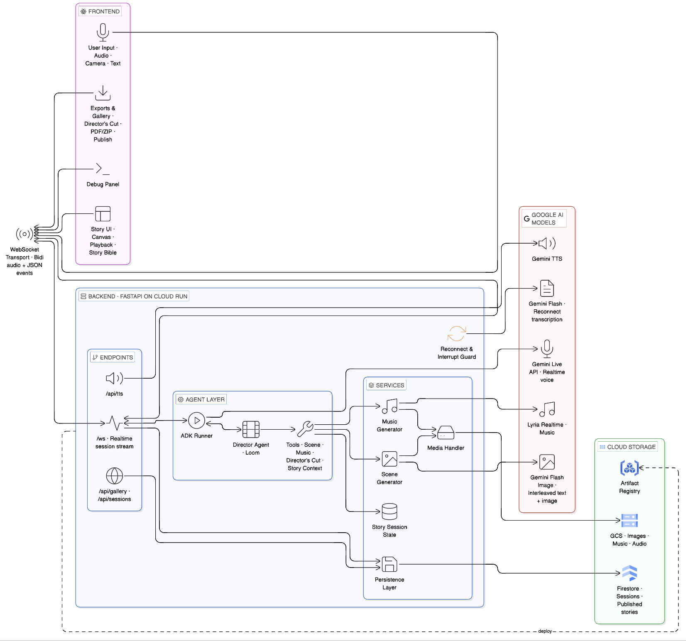Click the Debug Panel terminal icon
Image resolution: width=686 pixels, height=641 pixels.
pos(103,169)
